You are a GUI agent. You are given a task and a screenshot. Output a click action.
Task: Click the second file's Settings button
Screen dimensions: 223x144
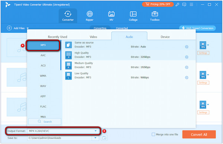tap(203, 83)
